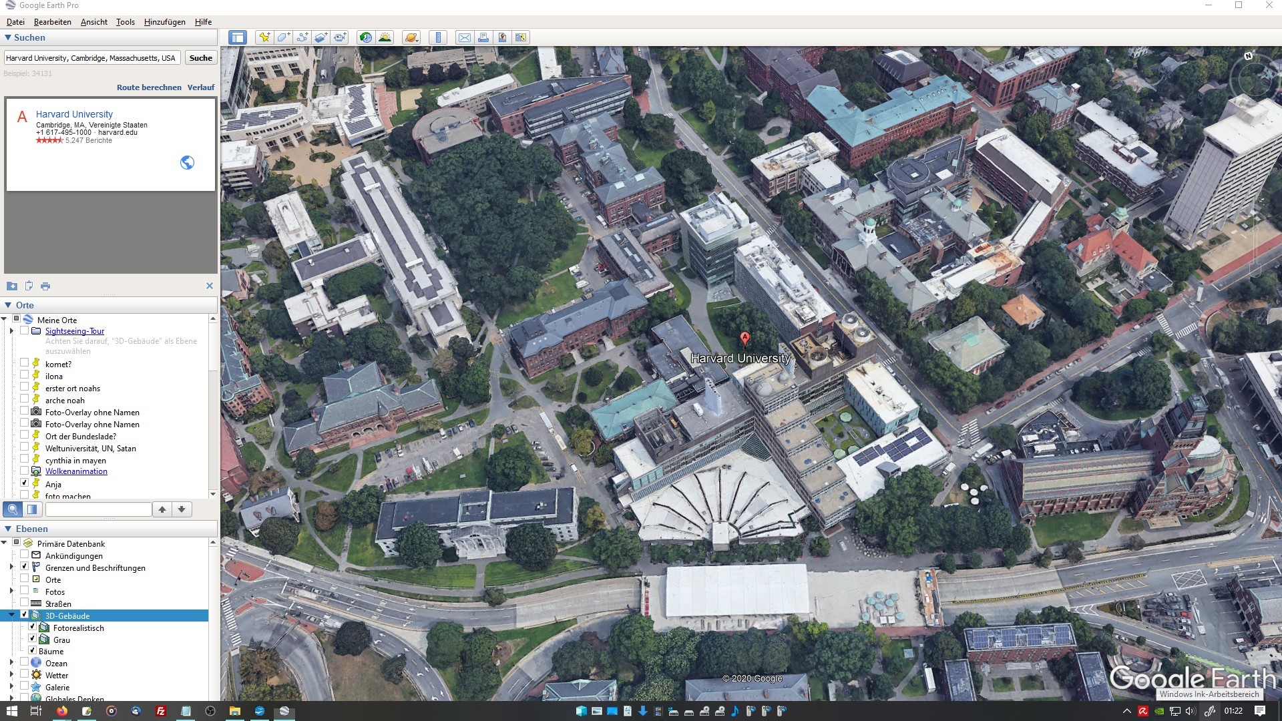This screenshot has height=721, width=1282.
Task: Show sunlight across the landscape
Action: pos(385,37)
